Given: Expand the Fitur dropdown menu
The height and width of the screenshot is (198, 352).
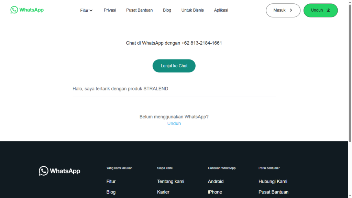Looking at the screenshot, I should 86,10.
